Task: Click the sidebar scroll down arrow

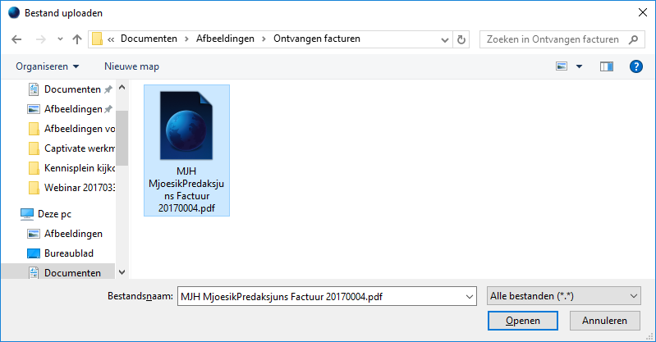Action: pos(122,272)
